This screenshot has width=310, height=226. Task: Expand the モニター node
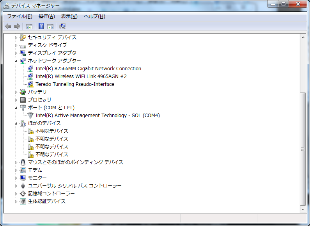[x=16, y=178]
